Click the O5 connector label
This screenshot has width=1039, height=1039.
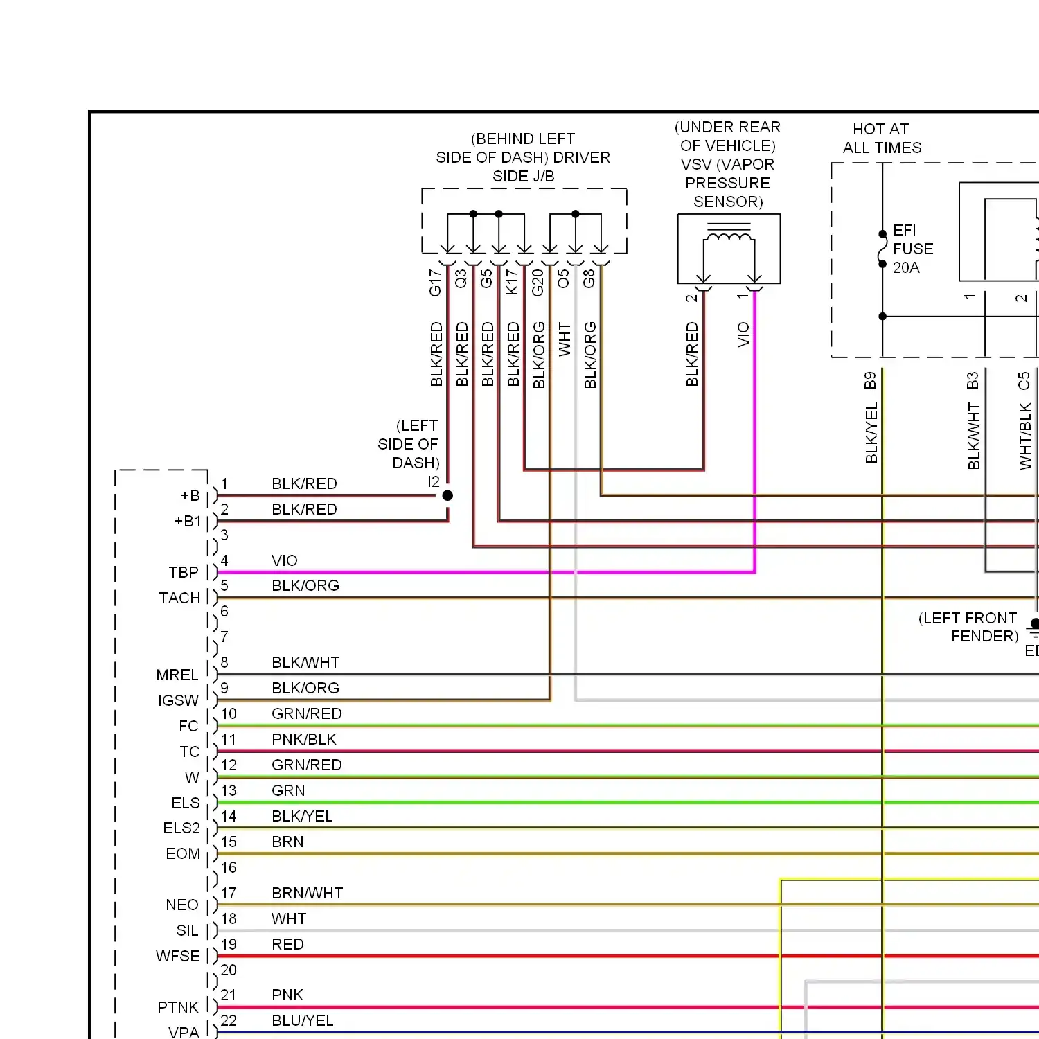[x=563, y=279]
